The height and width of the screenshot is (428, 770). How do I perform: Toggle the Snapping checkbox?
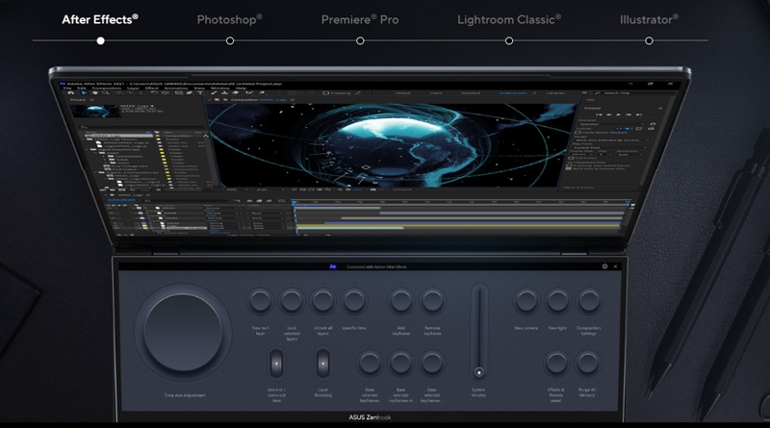325,92
